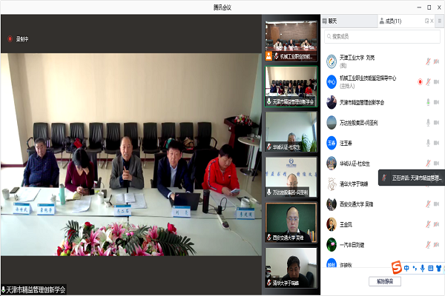
Task: Toggle camera for 天津市精益管理创新学会 member
Action: (x=437, y=102)
